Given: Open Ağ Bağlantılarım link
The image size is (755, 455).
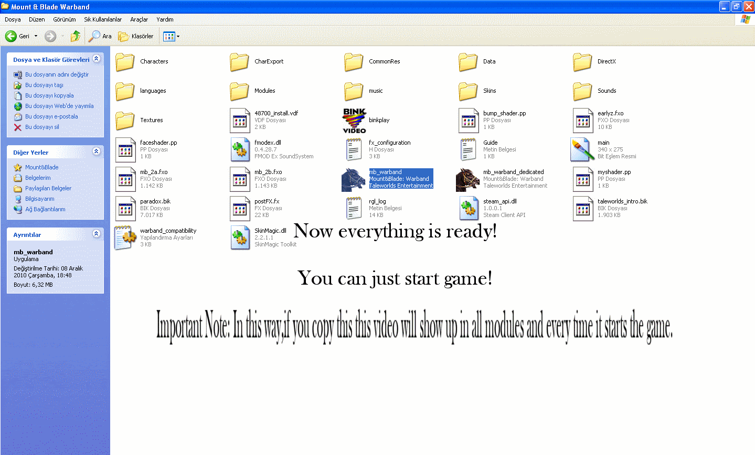Looking at the screenshot, I should pos(45,209).
